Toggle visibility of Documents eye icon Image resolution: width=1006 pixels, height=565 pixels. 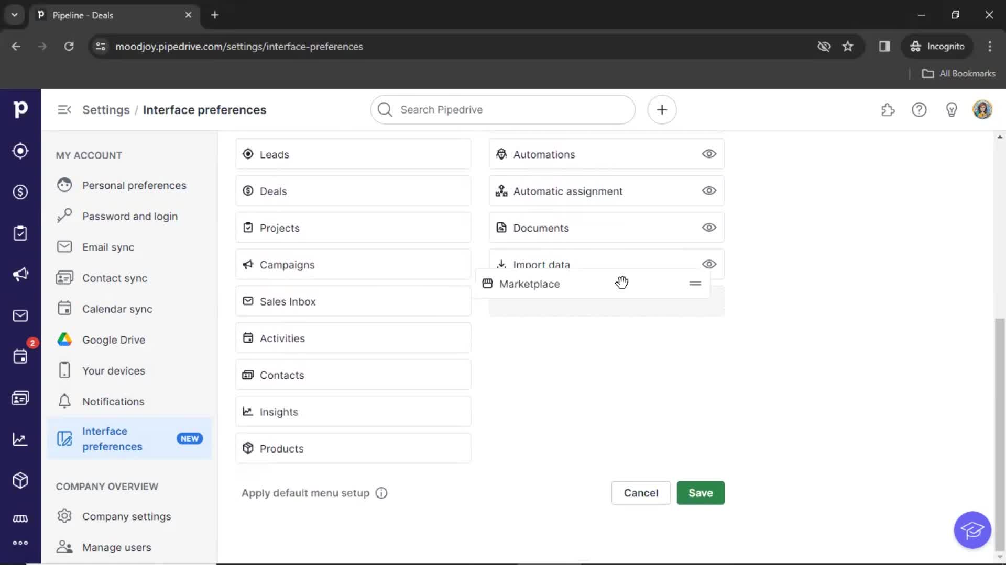coord(709,227)
